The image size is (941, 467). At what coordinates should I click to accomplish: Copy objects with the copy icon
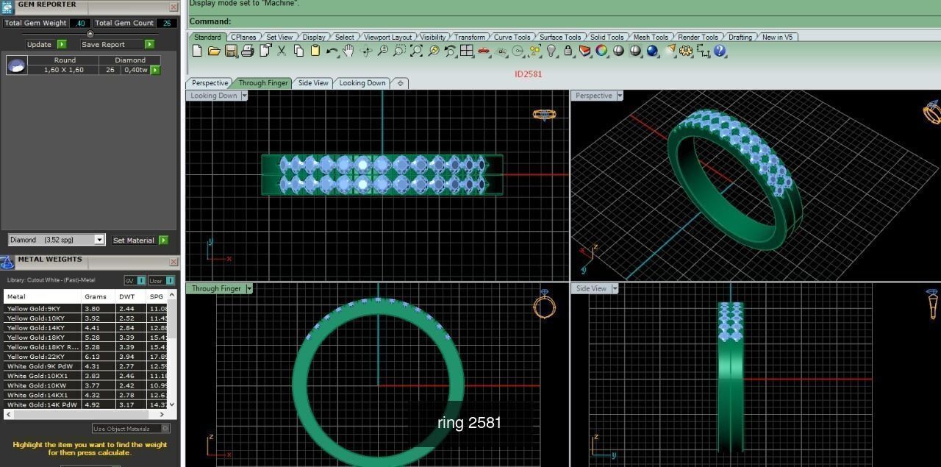click(298, 51)
